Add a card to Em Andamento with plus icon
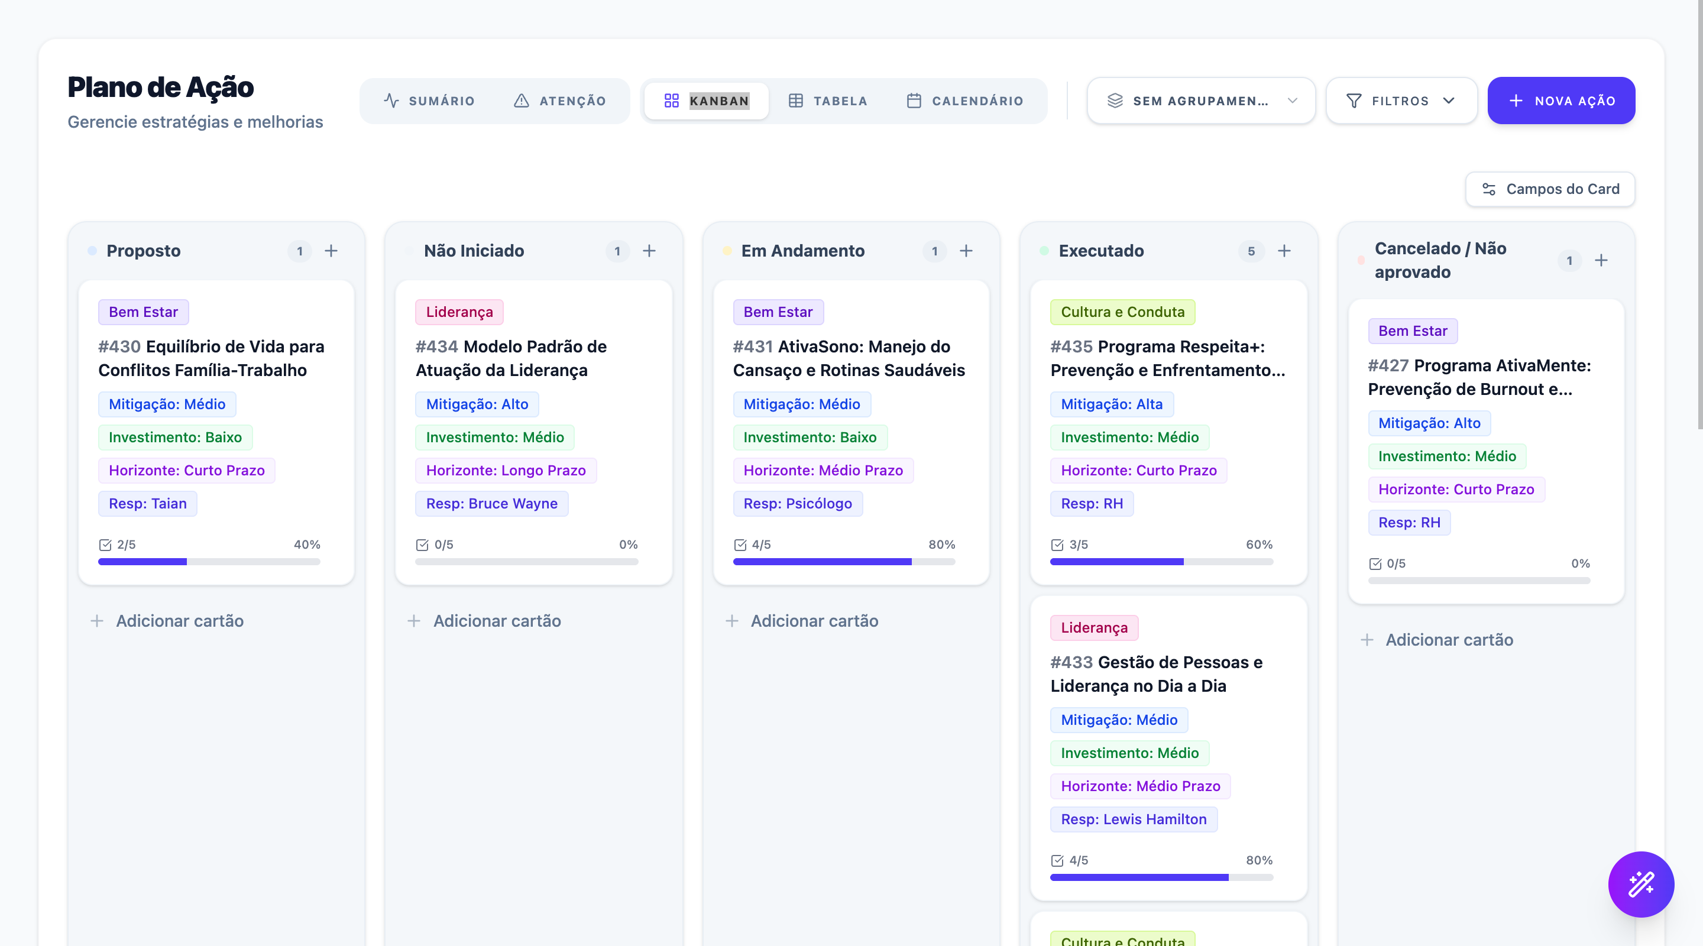The height and width of the screenshot is (946, 1703). 967,251
